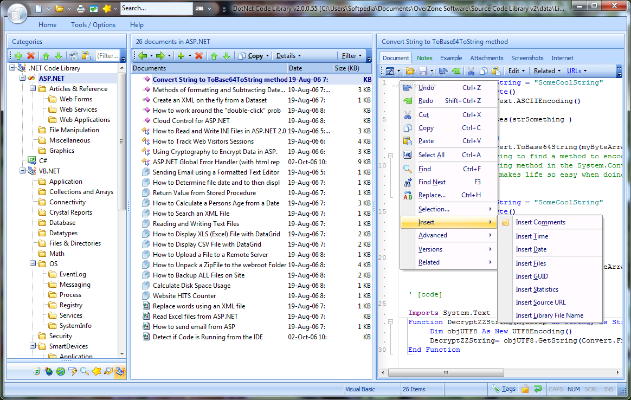Switch to the Internet tab
The height and width of the screenshot is (400, 631).
pos(562,58)
